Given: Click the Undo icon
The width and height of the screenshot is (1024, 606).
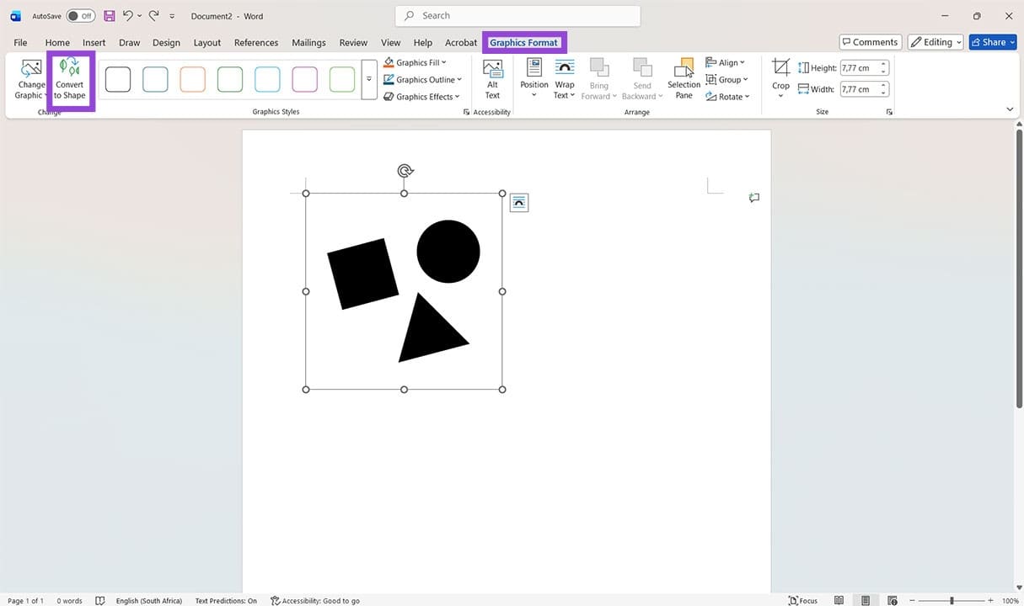Looking at the screenshot, I should coord(126,15).
